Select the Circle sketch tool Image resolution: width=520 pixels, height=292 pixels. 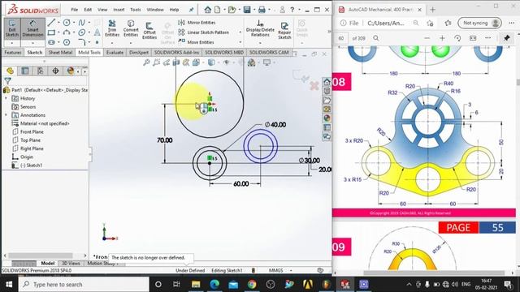point(67,23)
